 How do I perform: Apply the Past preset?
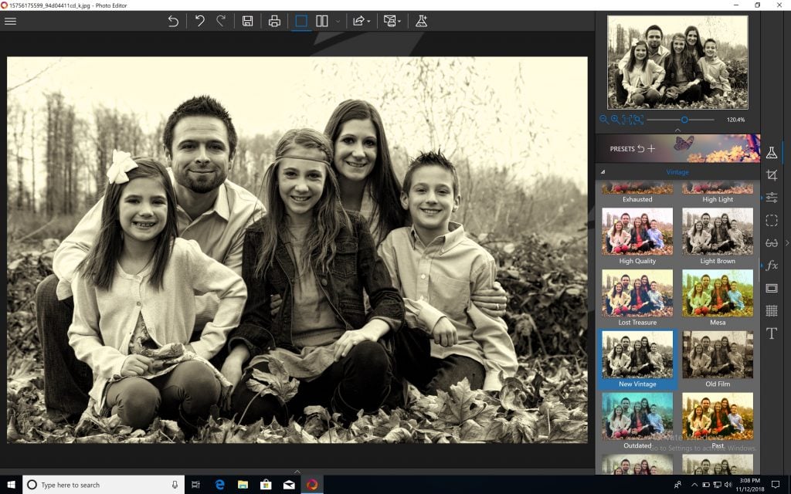(718, 421)
